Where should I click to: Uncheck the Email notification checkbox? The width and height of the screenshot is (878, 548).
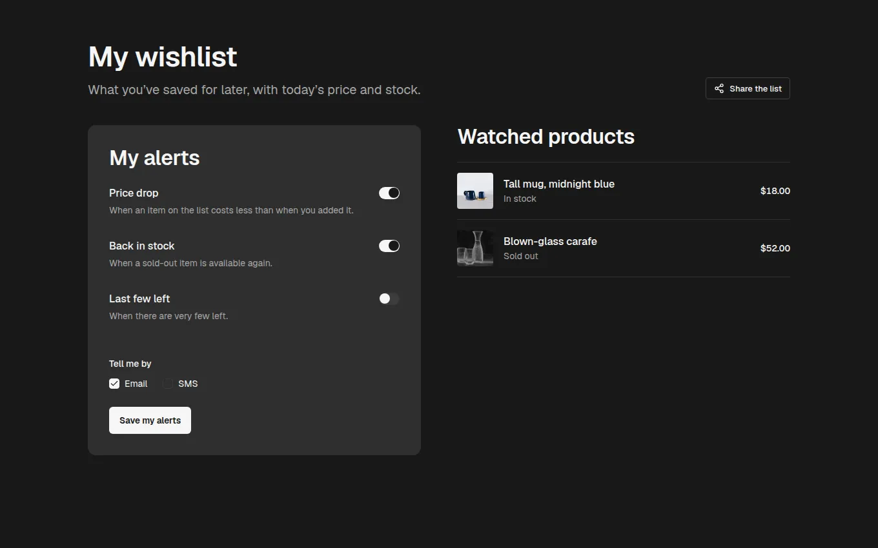(x=114, y=384)
